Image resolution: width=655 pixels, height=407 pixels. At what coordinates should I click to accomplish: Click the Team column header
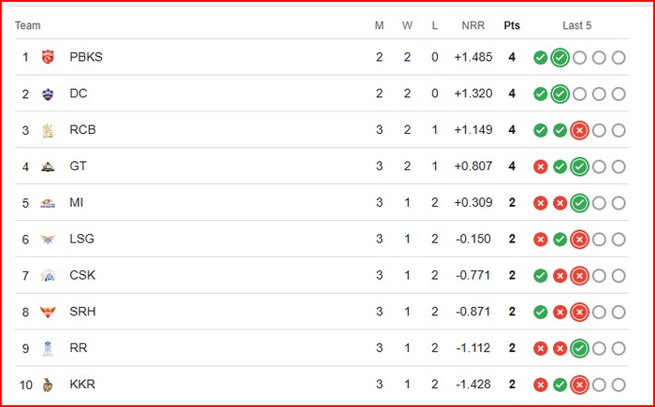coord(28,25)
